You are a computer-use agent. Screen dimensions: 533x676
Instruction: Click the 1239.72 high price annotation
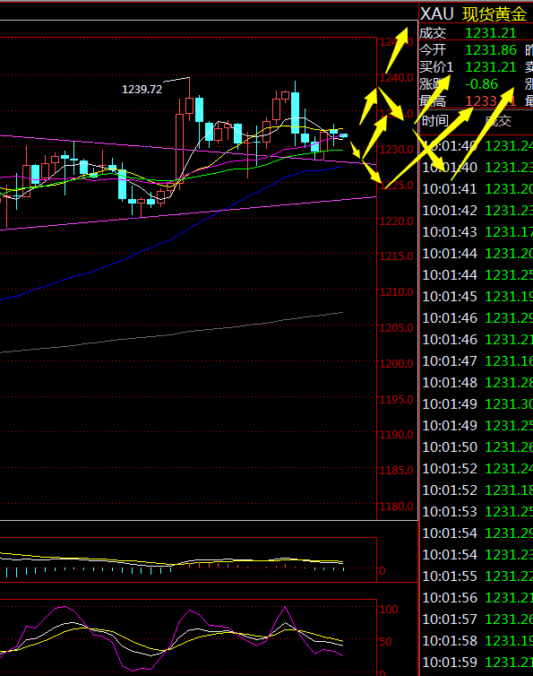point(142,90)
